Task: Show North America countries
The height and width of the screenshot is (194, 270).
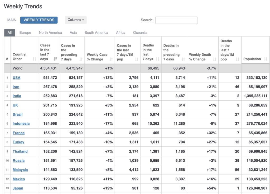Action: (x=50, y=33)
